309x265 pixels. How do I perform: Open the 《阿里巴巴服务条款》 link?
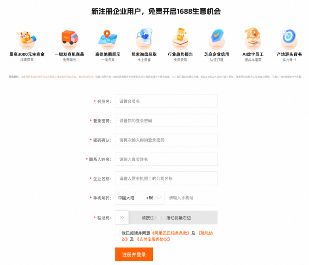[x=170, y=233]
